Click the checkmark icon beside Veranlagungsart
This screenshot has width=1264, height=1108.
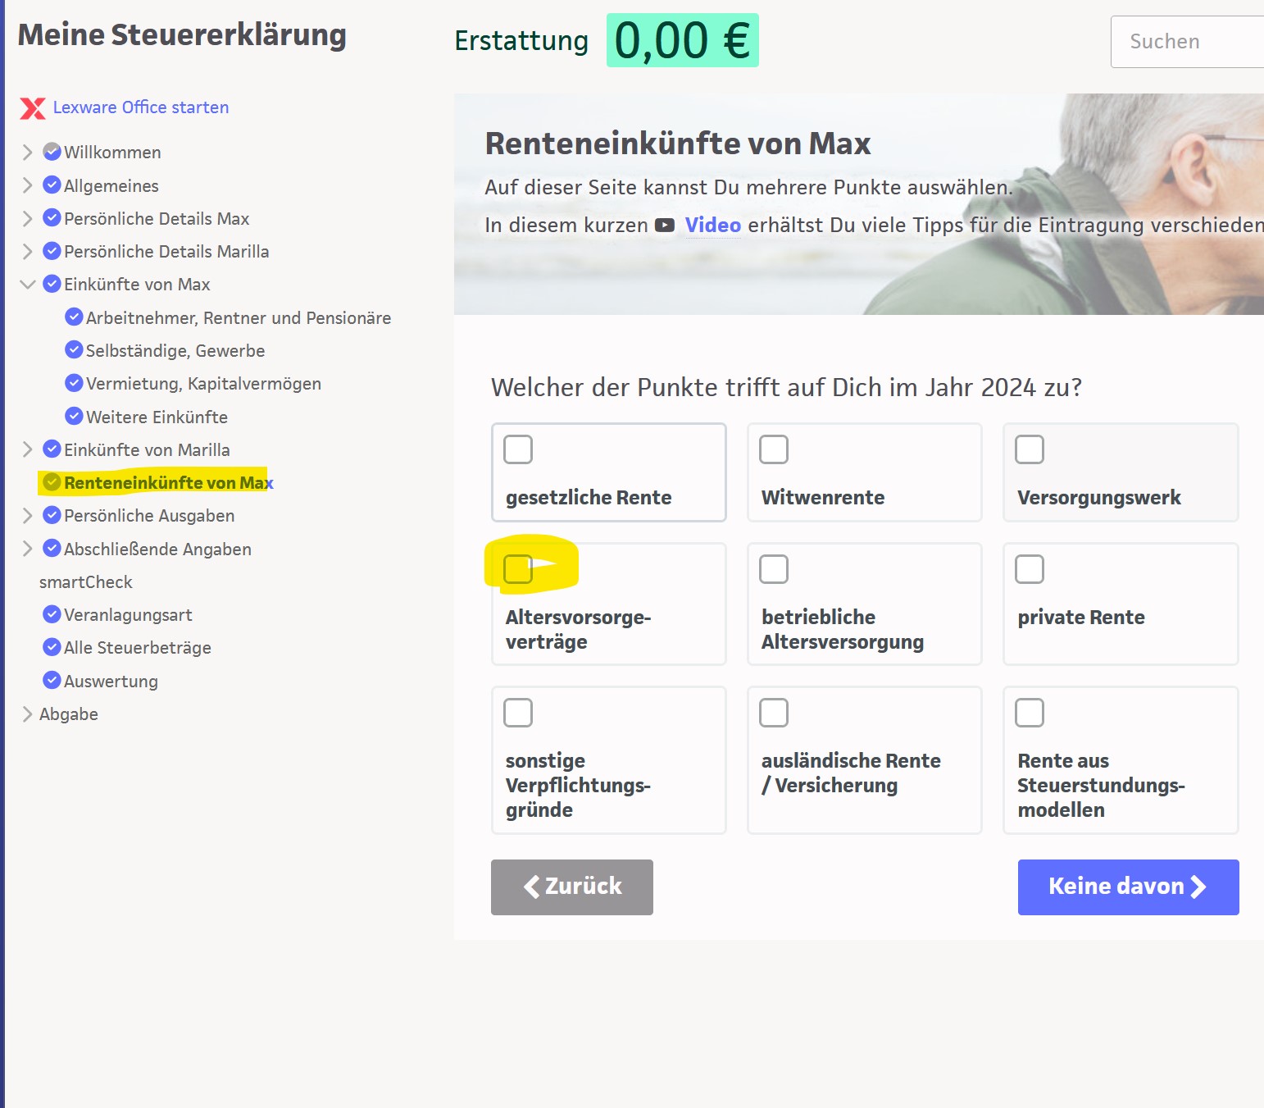(52, 614)
